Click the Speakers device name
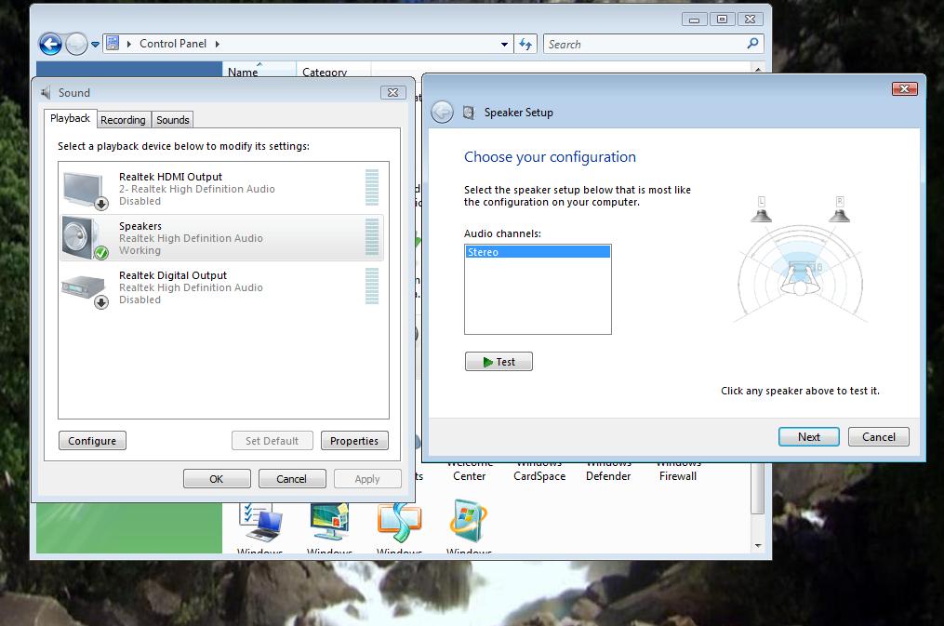This screenshot has width=944, height=626. tap(140, 226)
